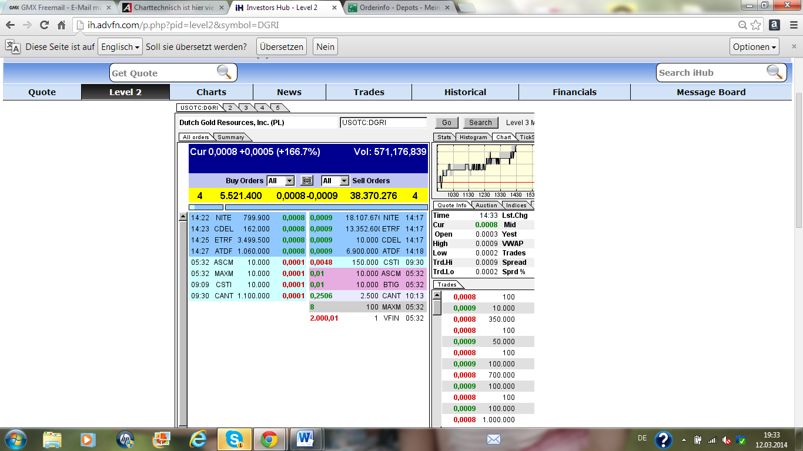Expand the Sell Orders All dropdown
The width and height of the screenshot is (803, 451).
coord(335,181)
